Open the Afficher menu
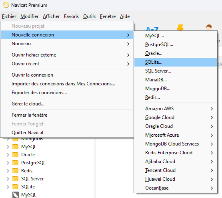Viewport: 222px width, 198px height. coord(51,16)
